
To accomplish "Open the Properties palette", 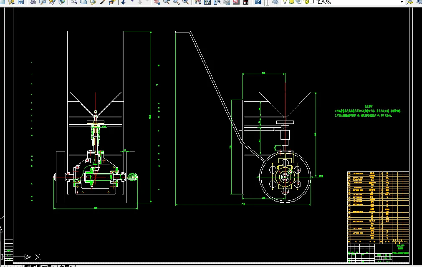I will [198, 2].
